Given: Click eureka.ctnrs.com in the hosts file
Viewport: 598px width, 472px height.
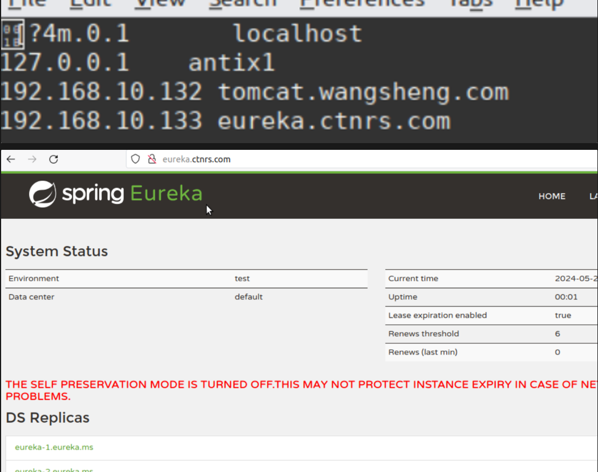Looking at the screenshot, I should tap(334, 121).
